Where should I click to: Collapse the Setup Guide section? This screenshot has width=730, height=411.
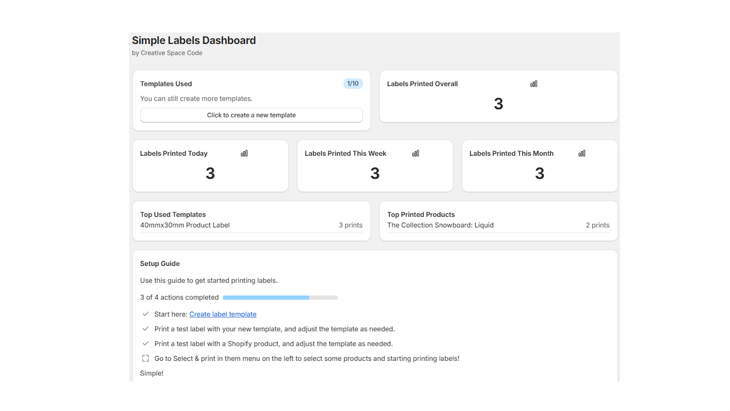[160, 263]
